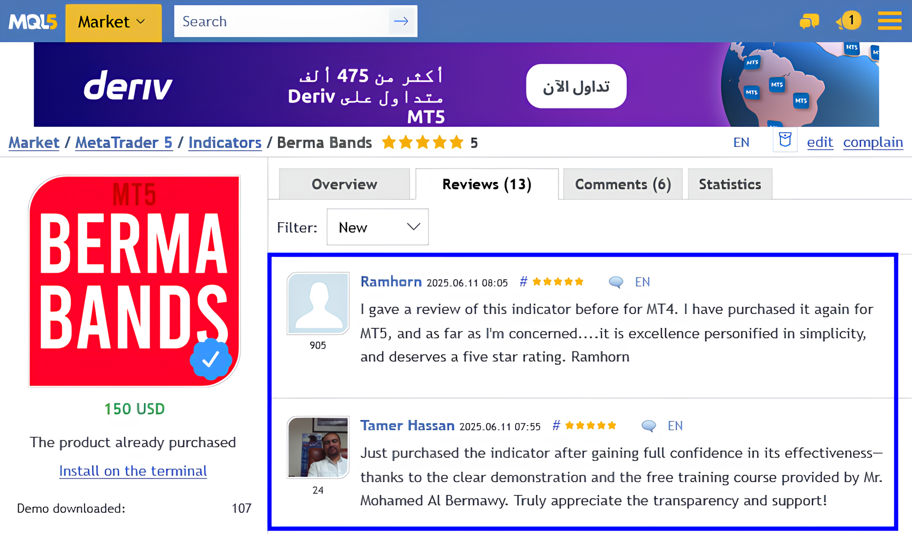The image size is (912, 534).
Task: Click Ramhorn's rating number 905
Action: click(318, 345)
